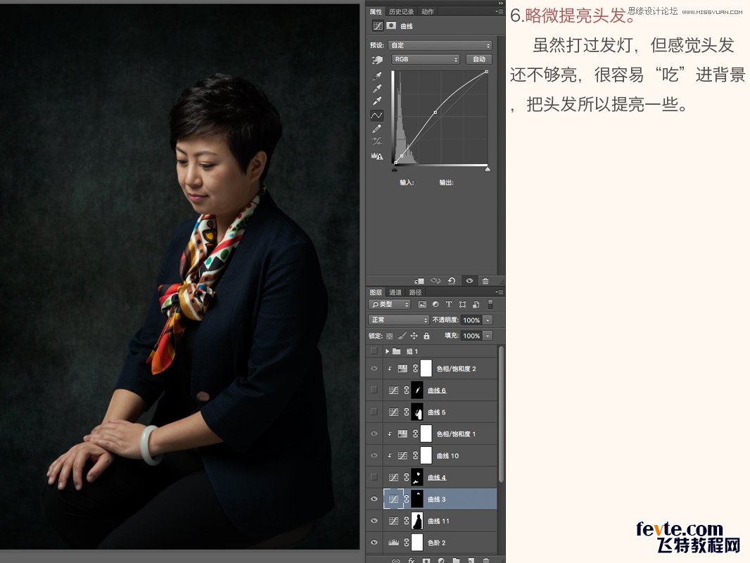Click mask link icon on 曲线 3 layer
This screenshot has width=750, height=563.
(407, 499)
